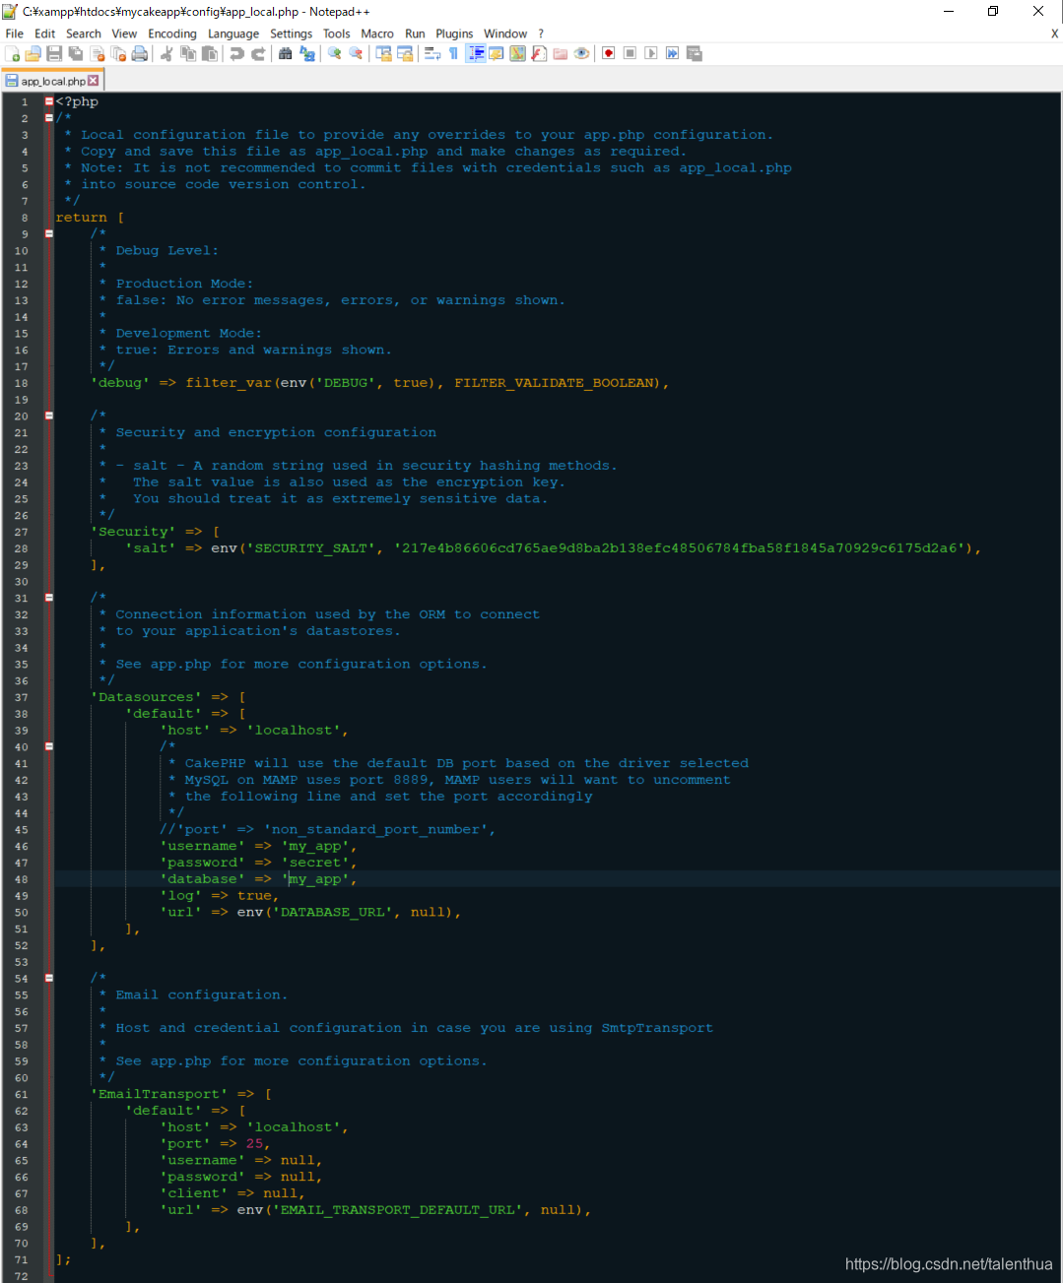Screen dimensions: 1063x1283
Task: Click the Close All toolbar icon
Action: point(119,53)
